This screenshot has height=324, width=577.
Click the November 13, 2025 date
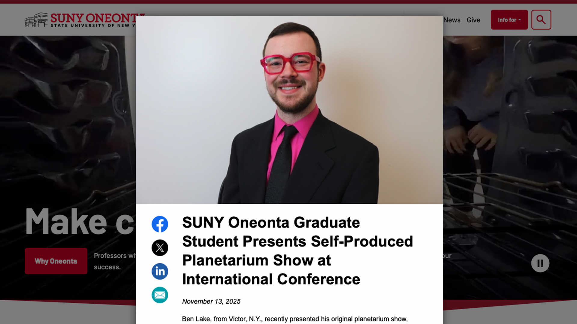pyautogui.click(x=211, y=301)
